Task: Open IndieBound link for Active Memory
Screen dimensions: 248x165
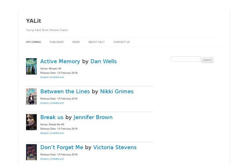Action: pyautogui.click(x=57, y=77)
